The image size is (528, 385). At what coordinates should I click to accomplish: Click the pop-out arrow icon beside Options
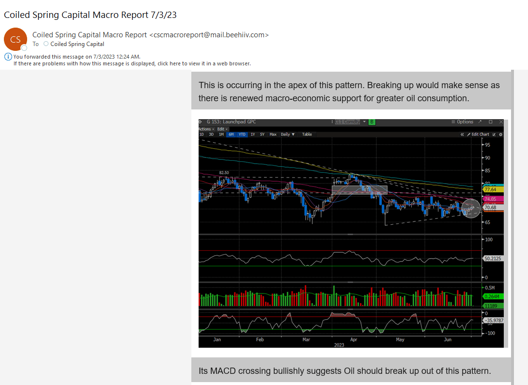click(480, 122)
